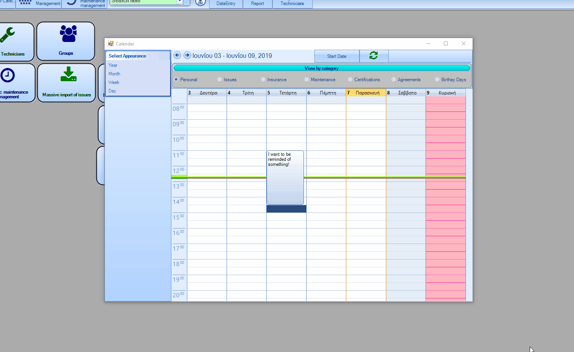
Task: Click the View by category cyan bar
Action: (321, 68)
